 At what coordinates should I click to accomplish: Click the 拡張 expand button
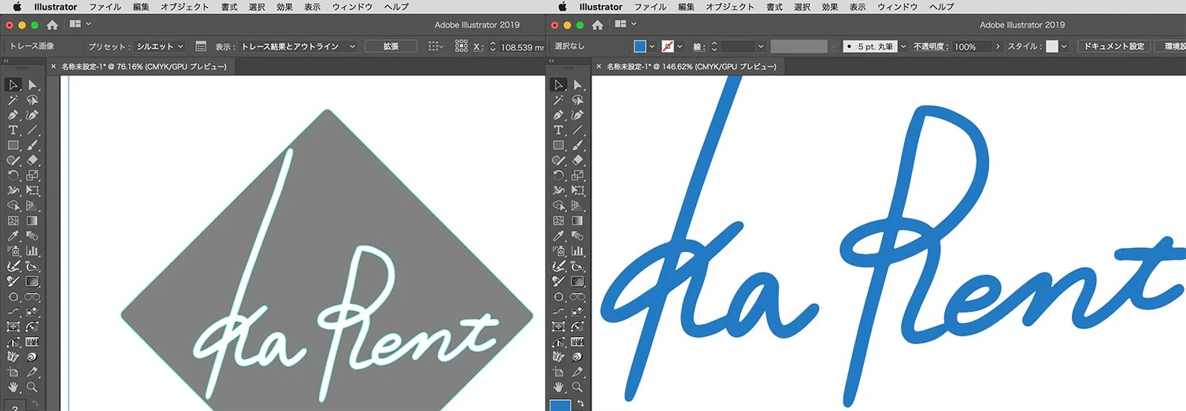[x=391, y=46]
